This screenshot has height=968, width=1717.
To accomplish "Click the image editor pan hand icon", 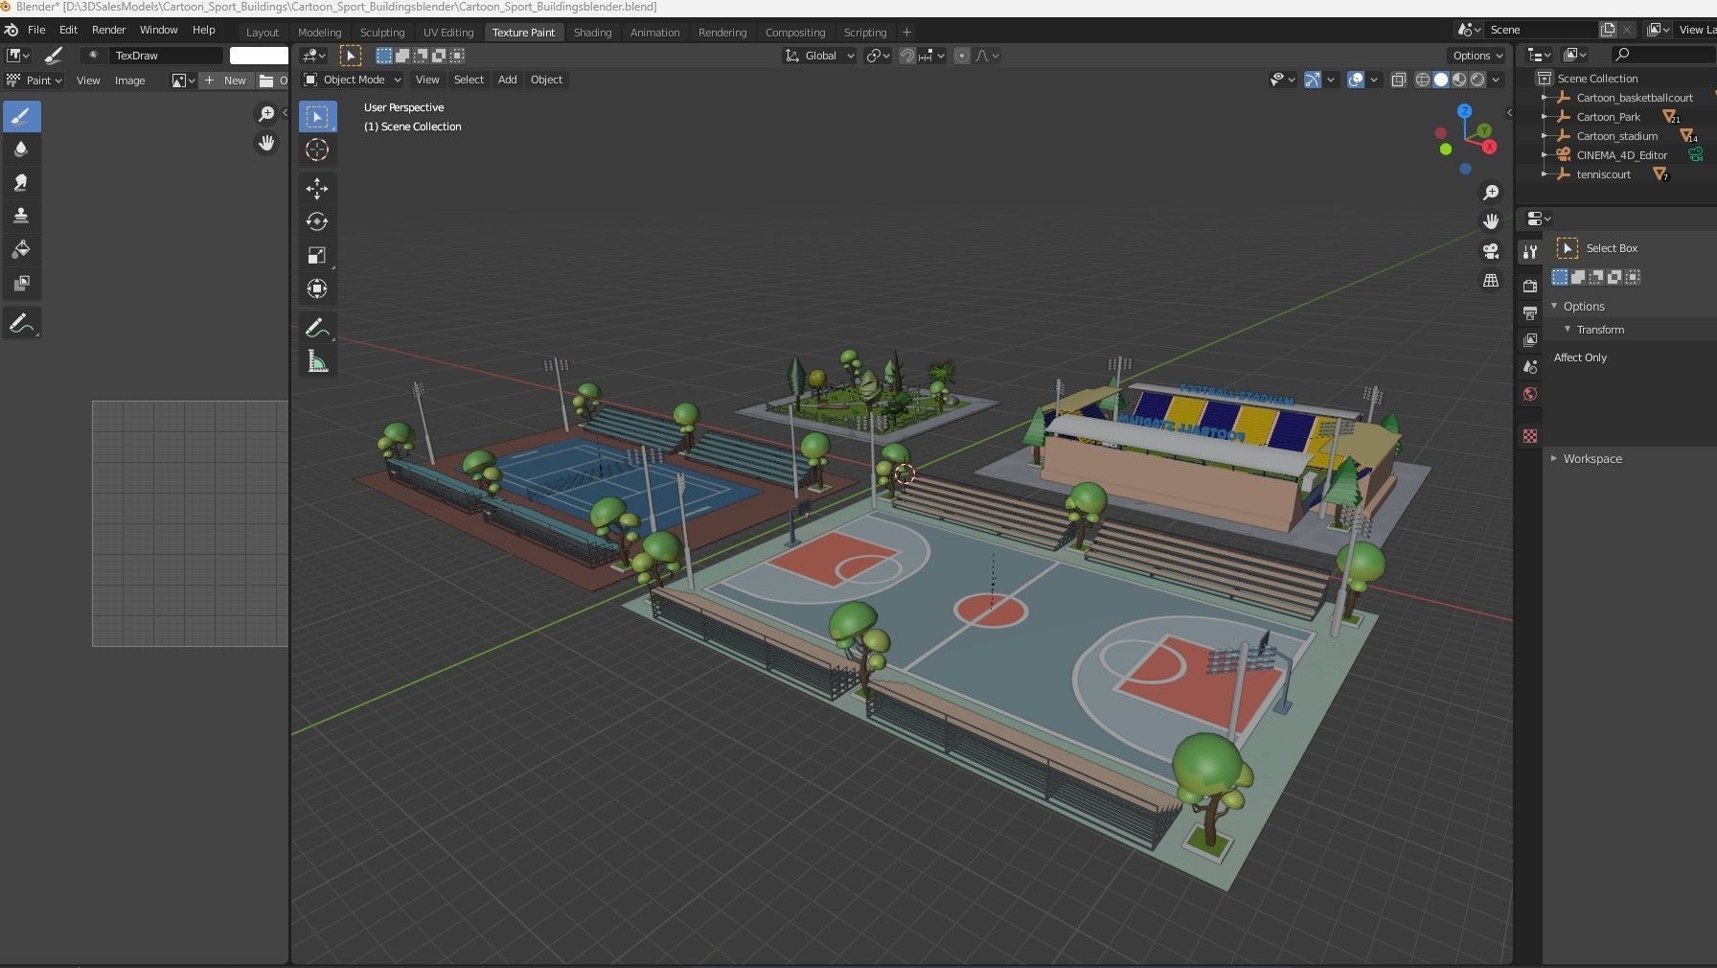I will (x=266, y=144).
